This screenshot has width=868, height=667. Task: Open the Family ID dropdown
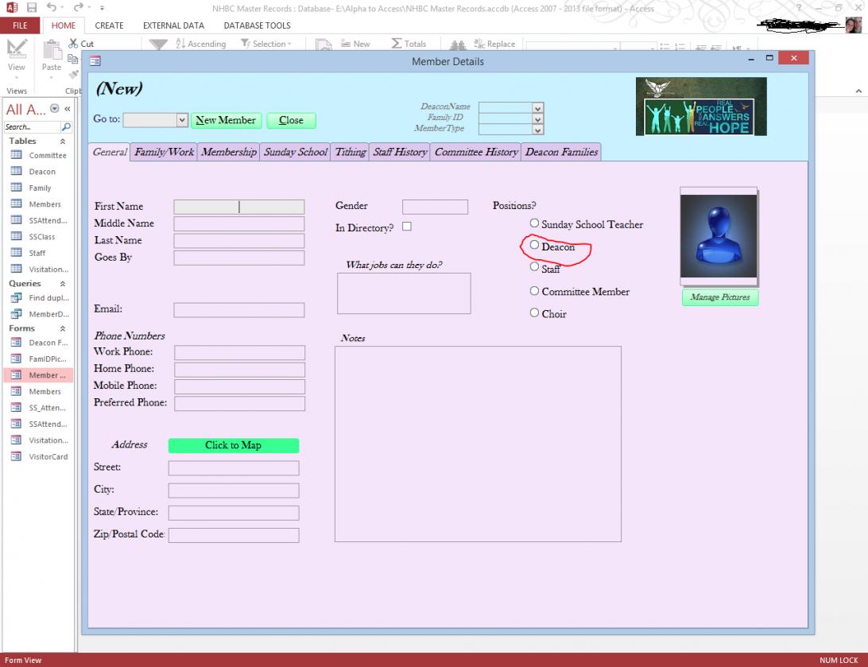point(537,118)
